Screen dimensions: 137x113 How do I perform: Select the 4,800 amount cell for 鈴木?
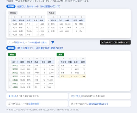click(76, 69)
